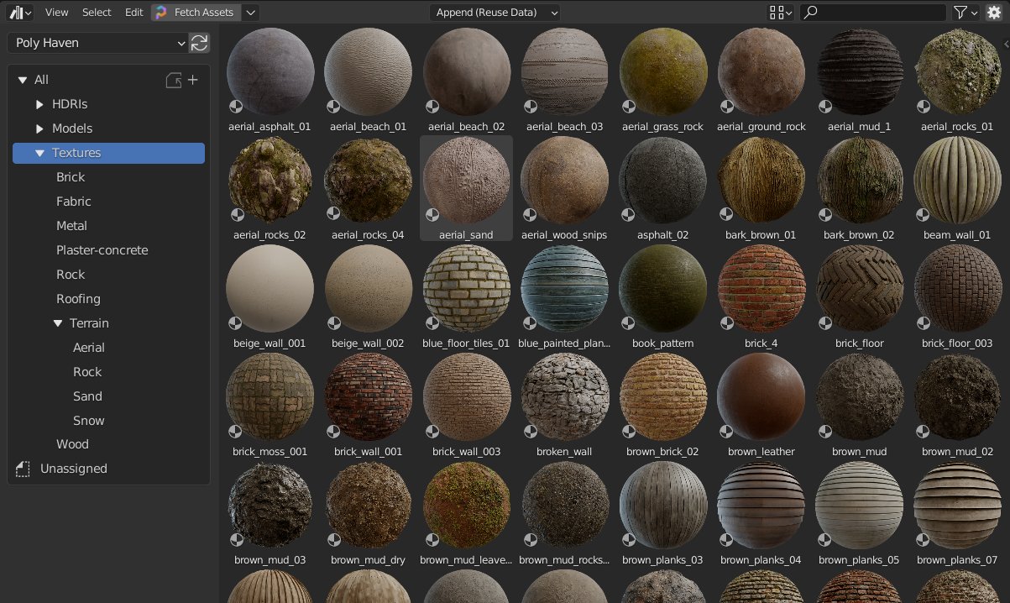Select the brown_mud_dry material thumbnail
Screen dimensions: 1010x603
[369, 504]
